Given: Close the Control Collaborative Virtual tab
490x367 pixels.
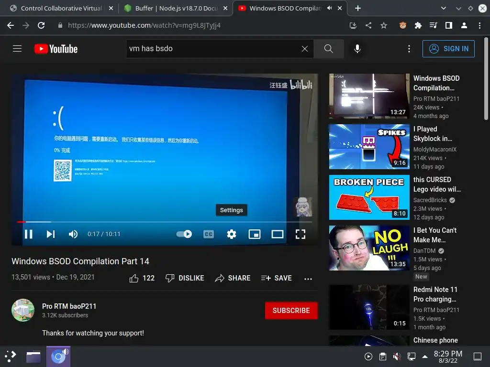Looking at the screenshot, I should coord(111,9).
